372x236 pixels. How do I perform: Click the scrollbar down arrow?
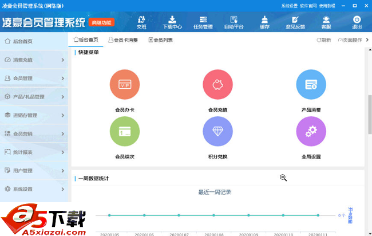tap(370, 234)
